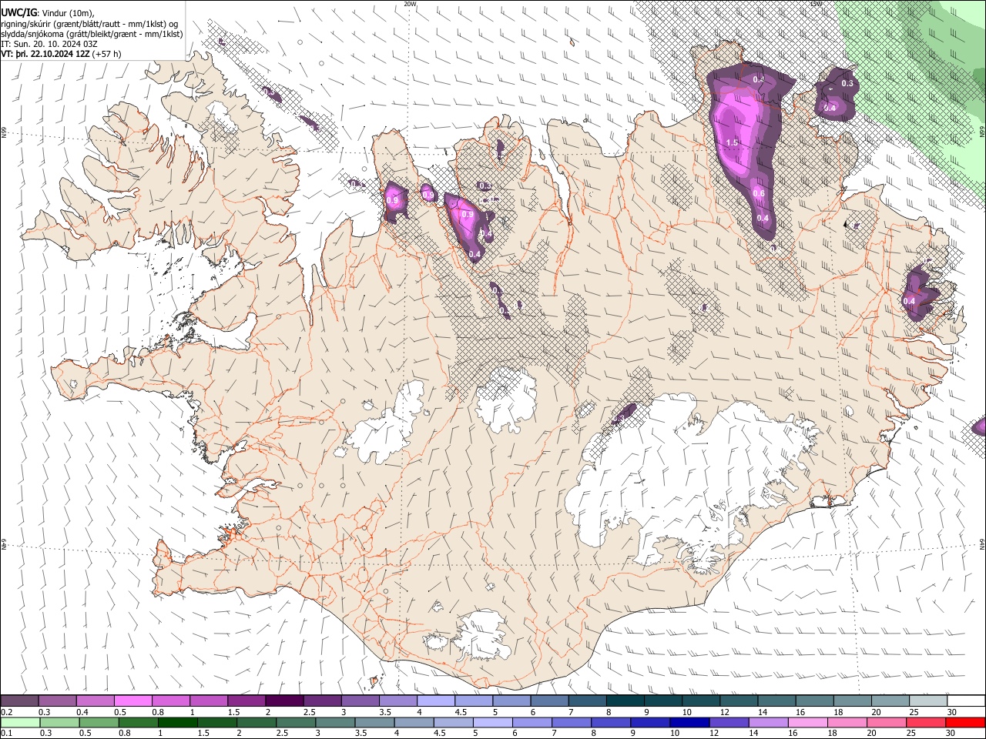The image size is (986, 739).
Task: Click the 1.5 value in the pink snowfall area
Action: pyautogui.click(x=732, y=142)
